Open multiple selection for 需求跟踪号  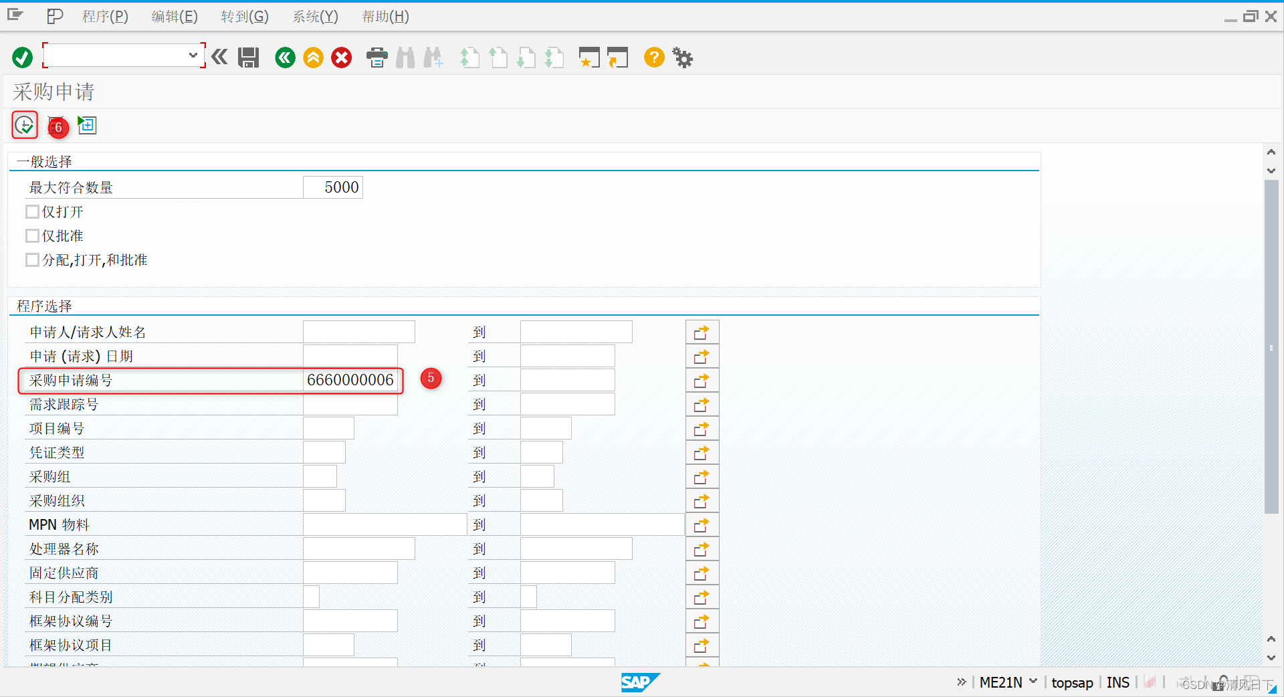point(702,404)
